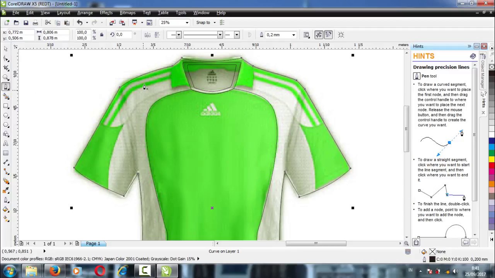Image resolution: width=495 pixels, height=278 pixels.
Task: Select the Blend interactive tool
Action: [6, 181]
